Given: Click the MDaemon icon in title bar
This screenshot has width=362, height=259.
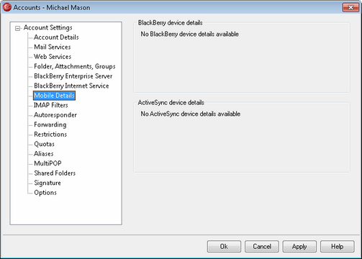Looking at the screenshot, I should click(x=7, y=7).
